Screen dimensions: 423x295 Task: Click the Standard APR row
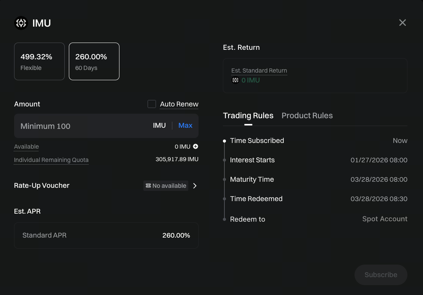click(x=106, y=235)
